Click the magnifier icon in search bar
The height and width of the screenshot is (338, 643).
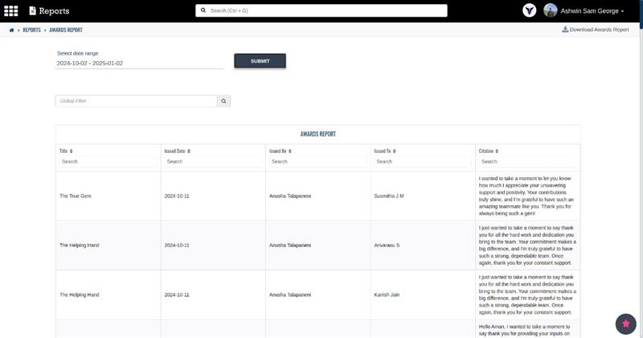click(x=203, y=11)
